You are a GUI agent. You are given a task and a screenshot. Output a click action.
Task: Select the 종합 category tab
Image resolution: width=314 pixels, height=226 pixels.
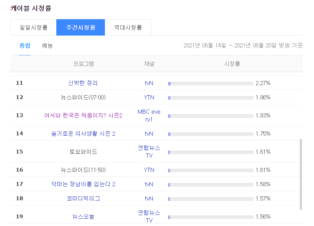coord(25,46)
